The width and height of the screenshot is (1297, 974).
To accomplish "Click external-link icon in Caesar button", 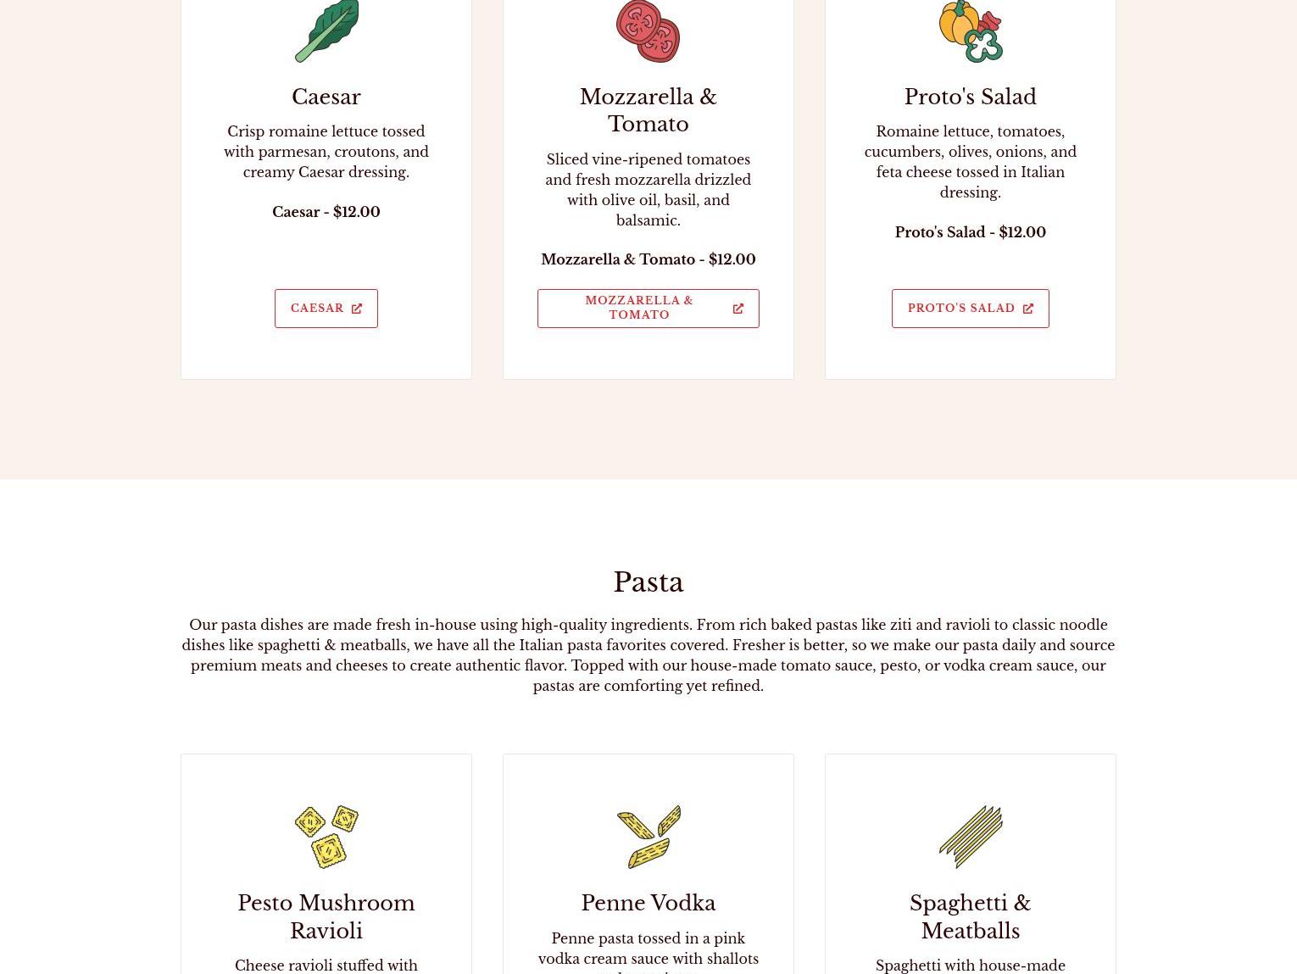I will (357, 309).
